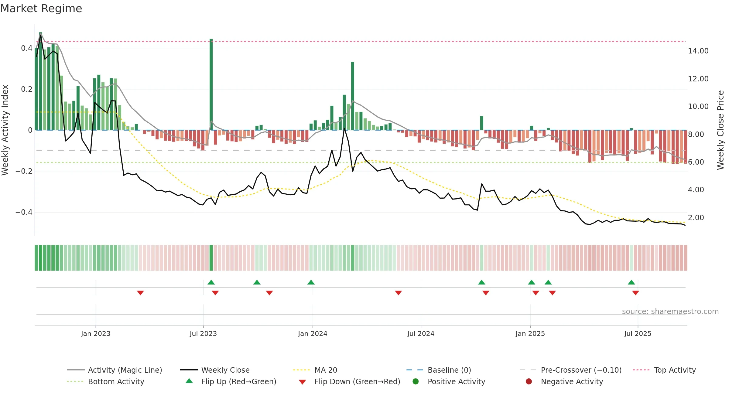Select the lone Flip Down marker before Jul 2024
The height and width of the screenshot is (410, 729).
coord(399,293)
